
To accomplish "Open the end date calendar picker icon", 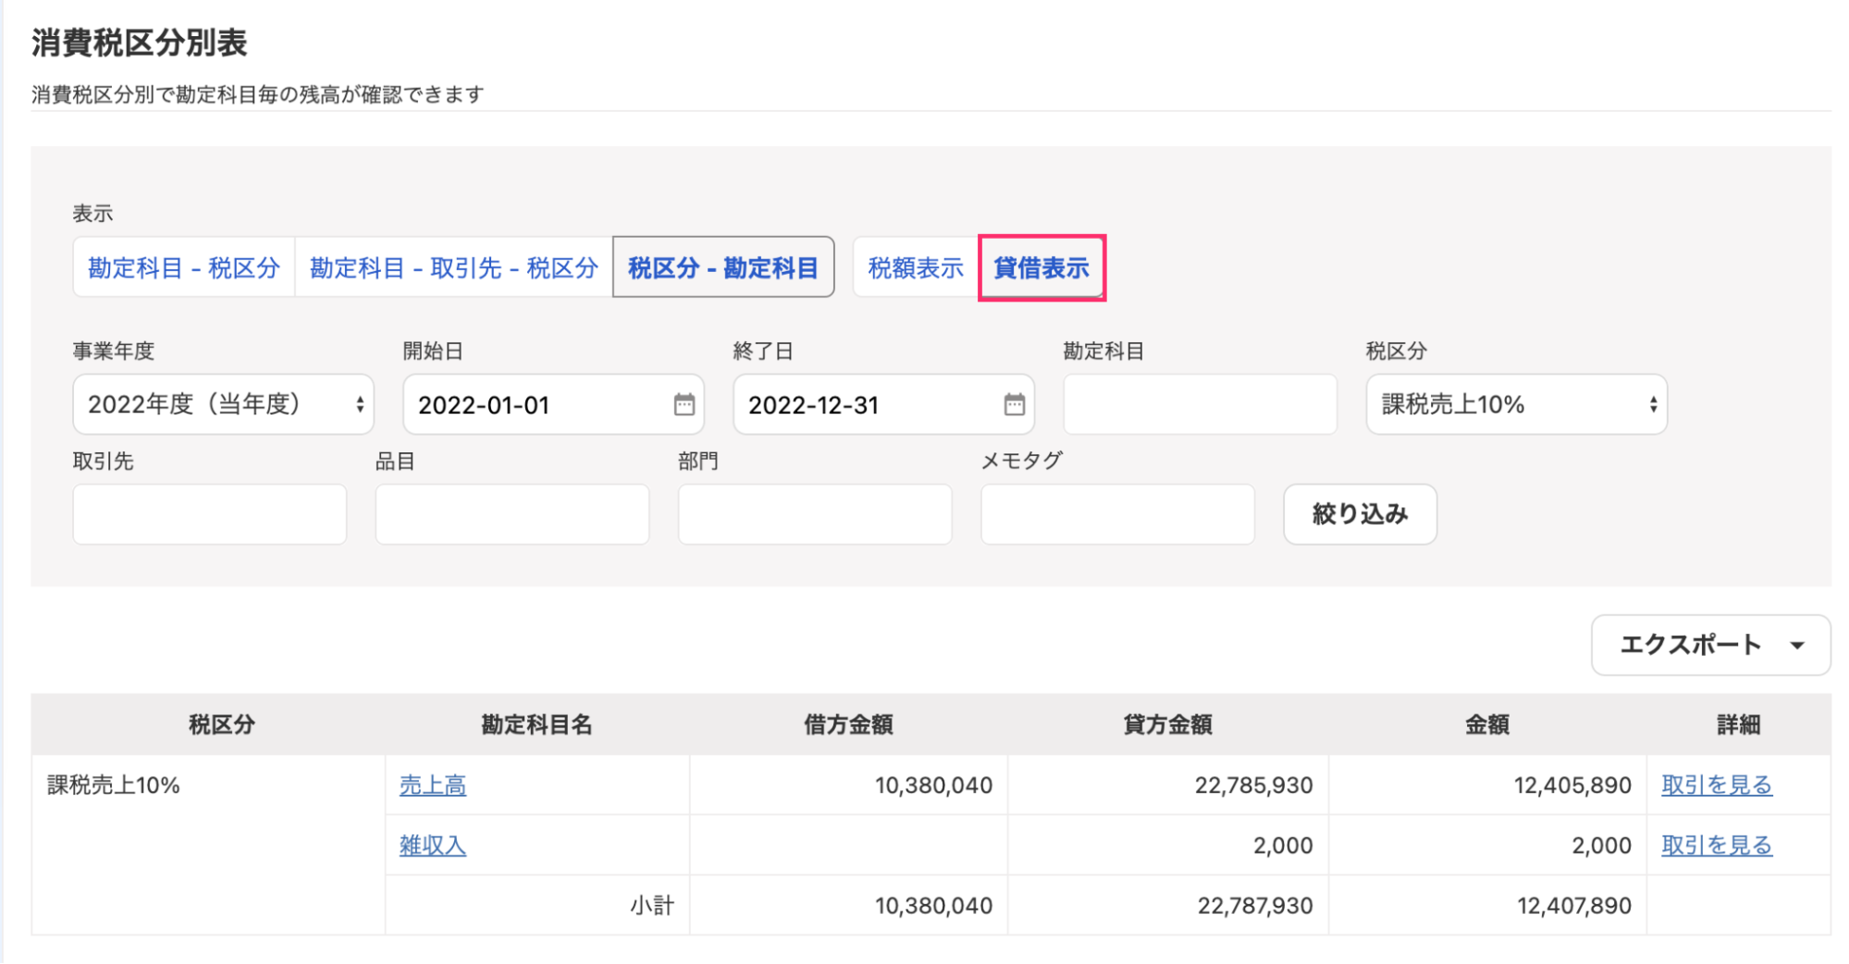I will pos(1014,404).
